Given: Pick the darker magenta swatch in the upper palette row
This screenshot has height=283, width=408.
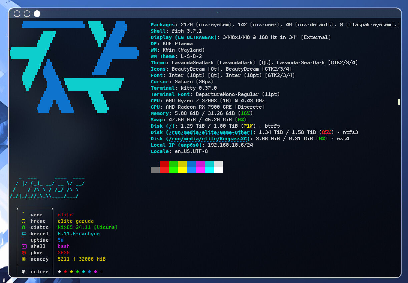Looking at the screenshot, I should pyautogui.click(x=200, y=164).
